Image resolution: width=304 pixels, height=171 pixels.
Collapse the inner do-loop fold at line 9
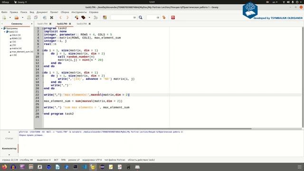click(x=43, y=54)
